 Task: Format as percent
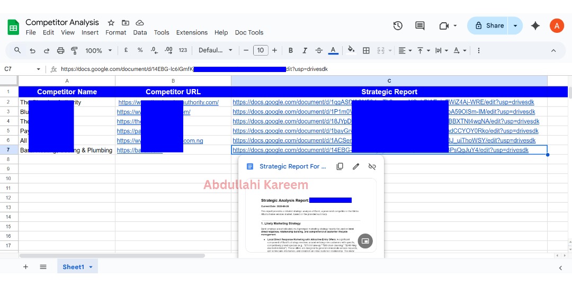pyautogui.click(x=140, y=50)
